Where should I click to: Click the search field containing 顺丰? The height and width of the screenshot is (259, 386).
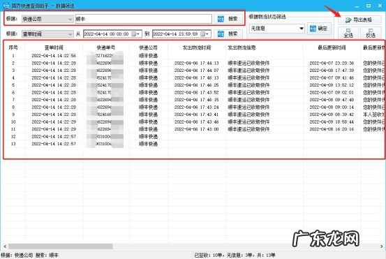click(x=144, y=19)
